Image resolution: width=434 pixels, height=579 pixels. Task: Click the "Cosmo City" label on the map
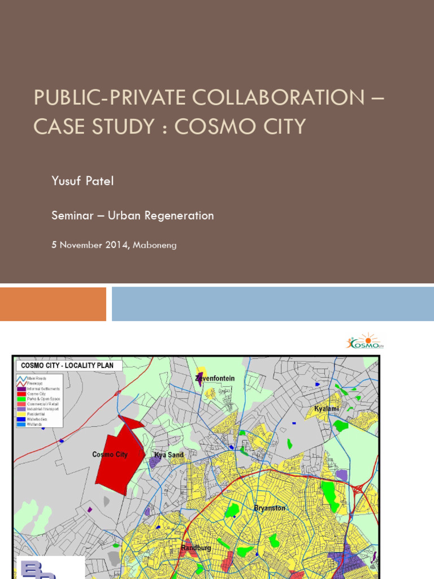tap(110, 455)
